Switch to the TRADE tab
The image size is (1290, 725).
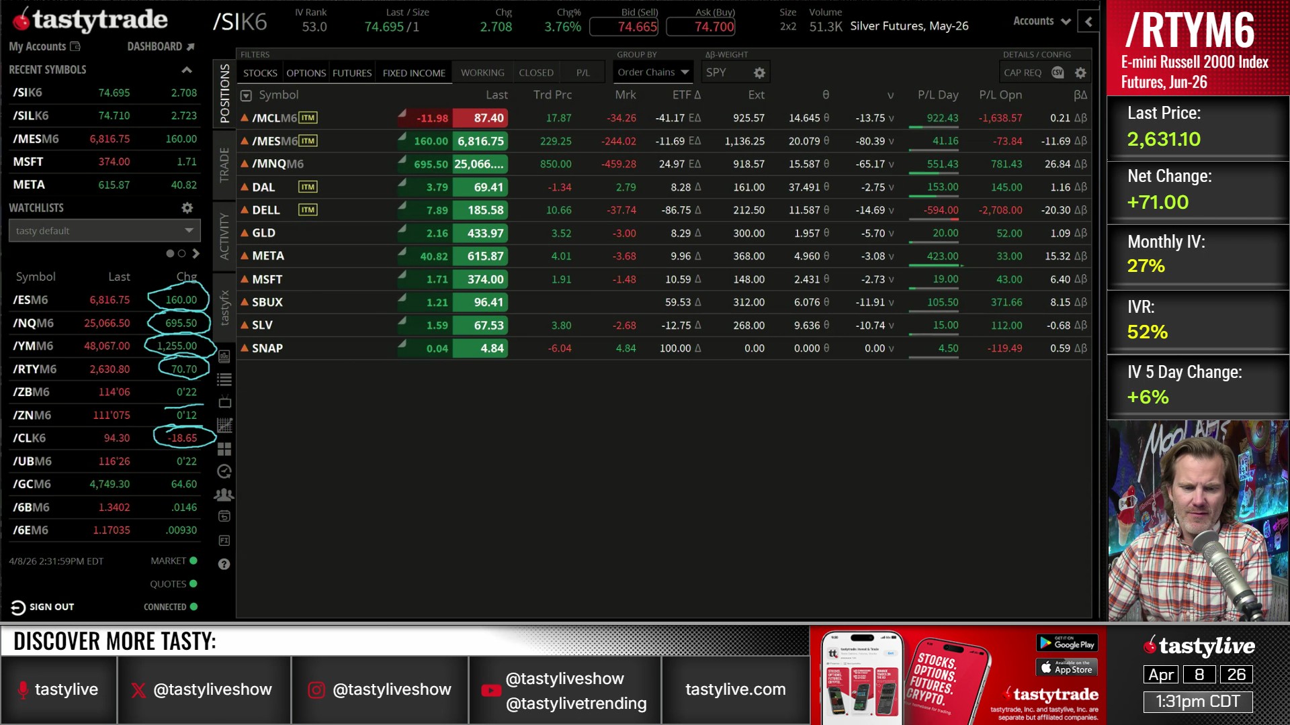pos(224,166)
